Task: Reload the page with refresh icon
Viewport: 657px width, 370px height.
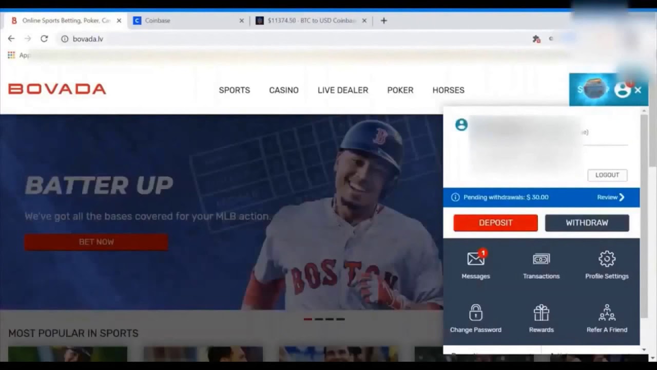Action: (44, 39)
